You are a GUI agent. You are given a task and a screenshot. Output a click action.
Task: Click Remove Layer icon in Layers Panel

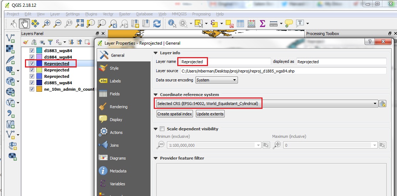(x=87, y=42)
